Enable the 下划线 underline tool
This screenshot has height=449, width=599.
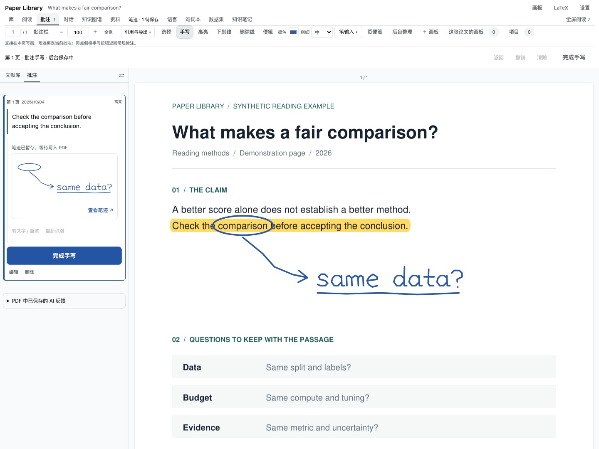[x=224, y=32]
